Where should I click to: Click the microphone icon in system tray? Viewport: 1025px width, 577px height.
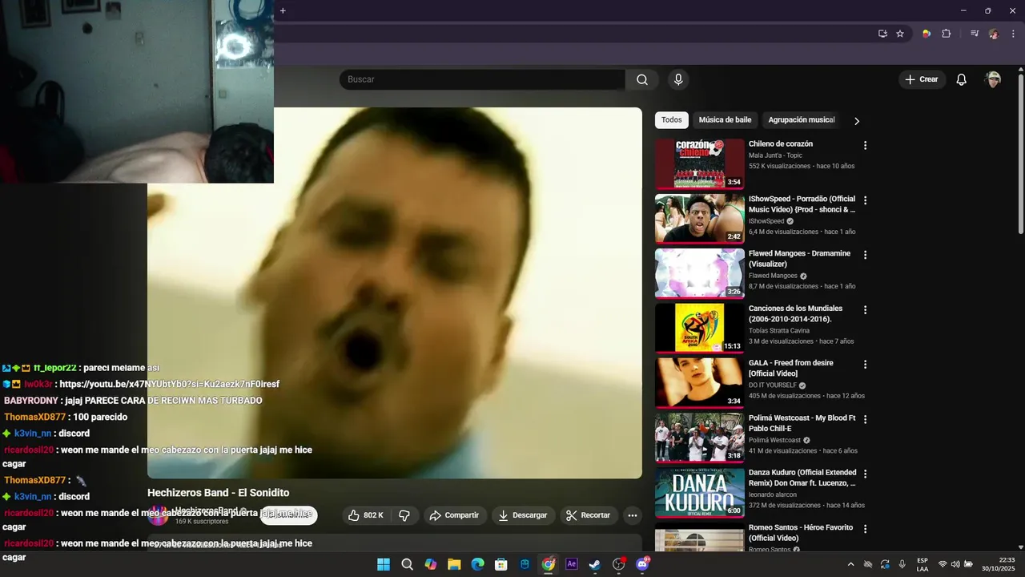click(x=902, y=564)
